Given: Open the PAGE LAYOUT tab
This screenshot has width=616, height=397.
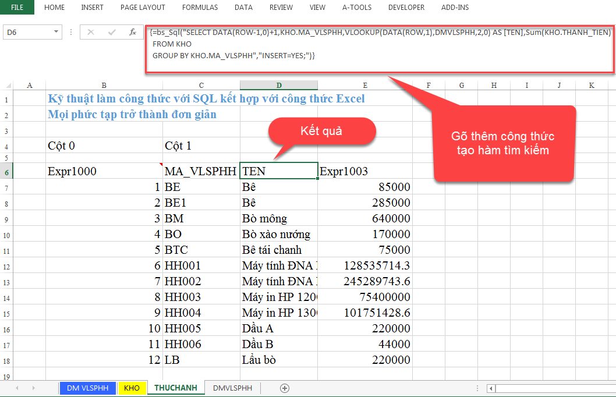Looking at the screenshot, I should (143, 7).
